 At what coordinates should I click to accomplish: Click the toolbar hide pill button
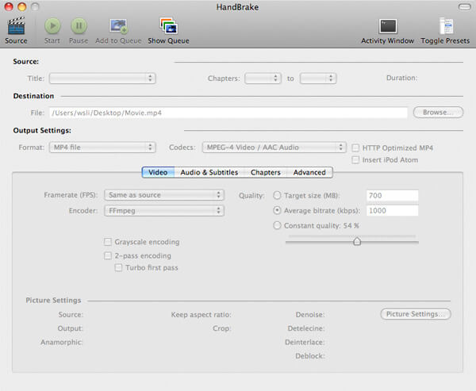(x=465, y=6)
